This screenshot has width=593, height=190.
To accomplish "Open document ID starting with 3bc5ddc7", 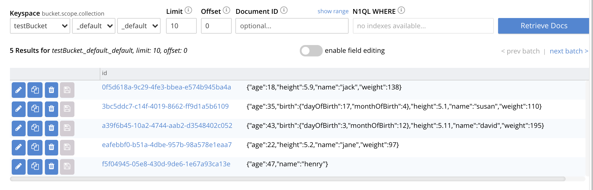I will [x=165, y=107].
